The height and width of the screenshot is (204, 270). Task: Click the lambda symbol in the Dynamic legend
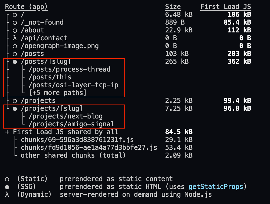pyautogui.click(x=7, y=194)
